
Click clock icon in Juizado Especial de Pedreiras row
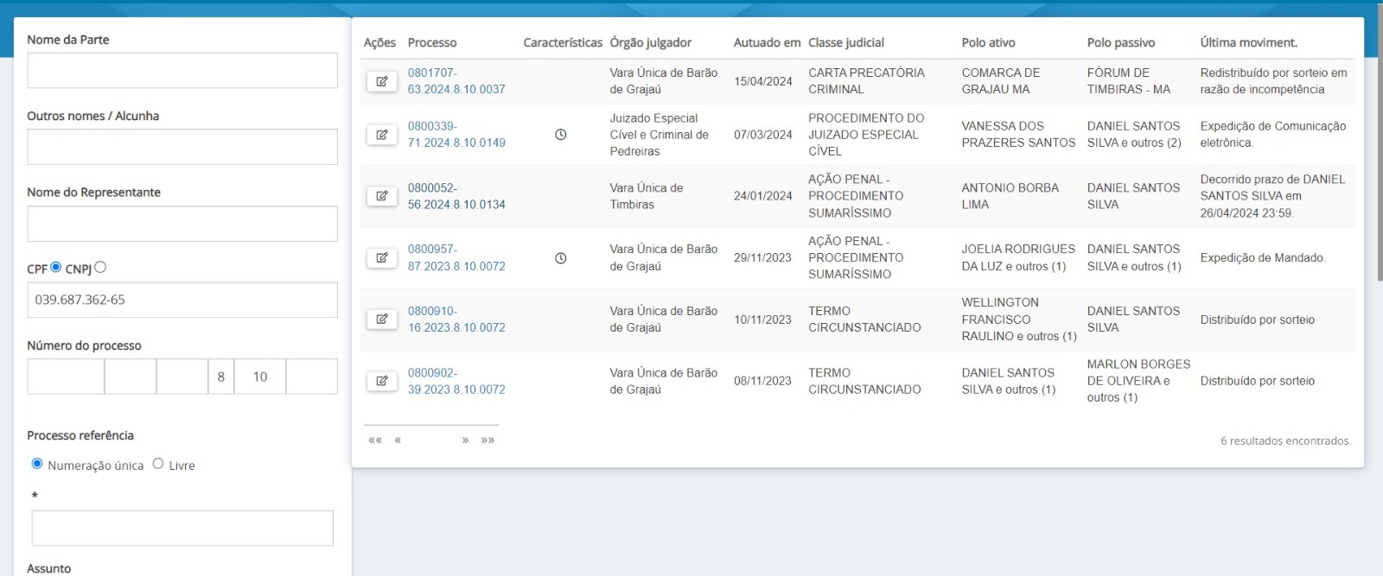tap(560, 135)
